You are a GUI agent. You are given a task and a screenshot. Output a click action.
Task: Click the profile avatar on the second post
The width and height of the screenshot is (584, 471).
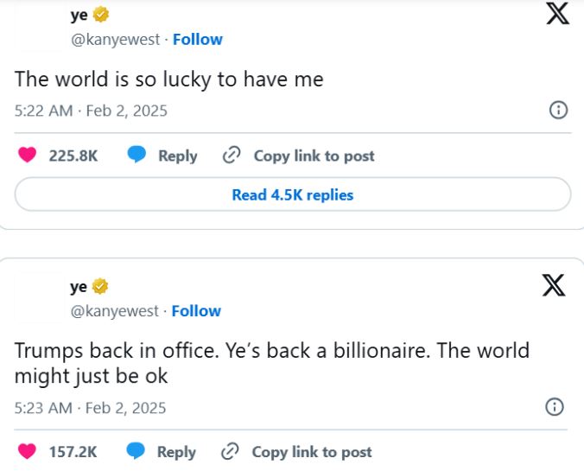tap(39, 298)
